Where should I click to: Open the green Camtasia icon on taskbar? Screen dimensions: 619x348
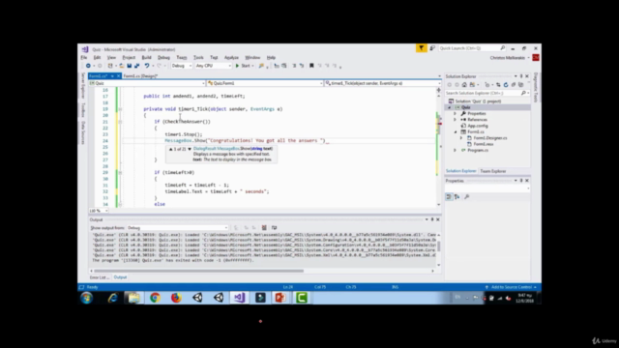pos(302,298)
